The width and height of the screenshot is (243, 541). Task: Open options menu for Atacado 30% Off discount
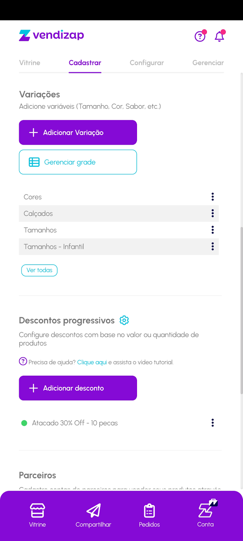213,423
